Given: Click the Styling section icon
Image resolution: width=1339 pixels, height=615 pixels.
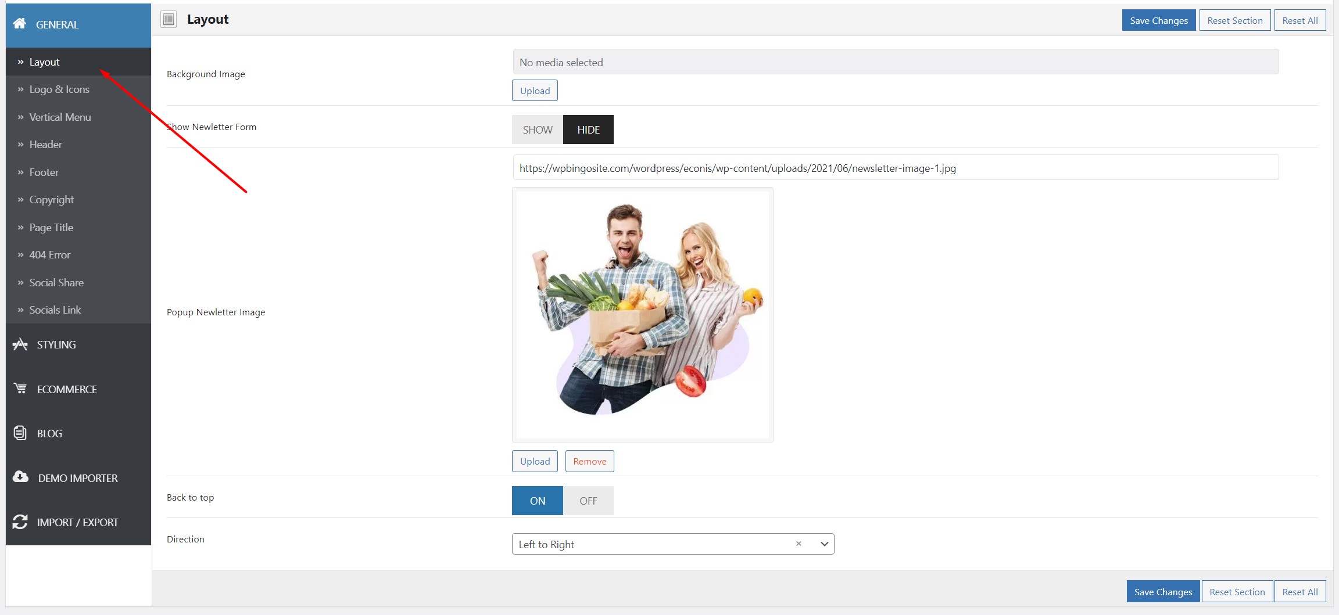Looking at the screenshot, I should pos(20,344).
